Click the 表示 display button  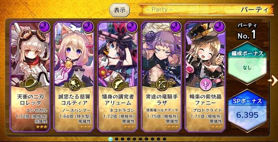coord(120,10)
